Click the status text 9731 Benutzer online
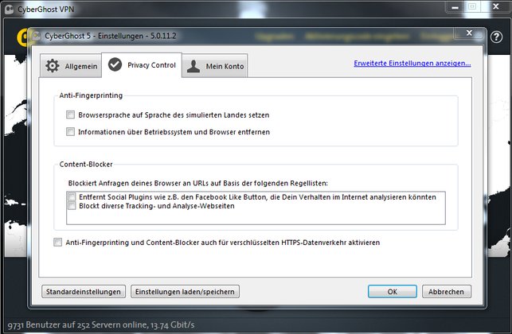Viewport: 512px width, 334px height. (101, 325)
